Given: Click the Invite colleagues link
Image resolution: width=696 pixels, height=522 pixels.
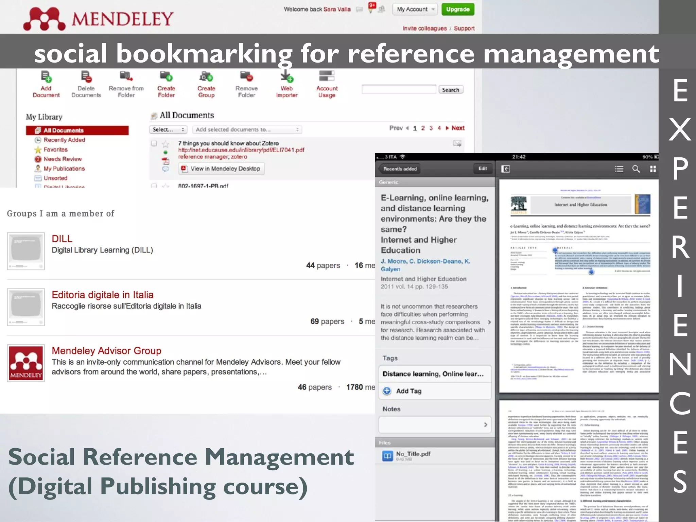Looking at the screenshot, I should pyautogui.click(x=424, y=28).
